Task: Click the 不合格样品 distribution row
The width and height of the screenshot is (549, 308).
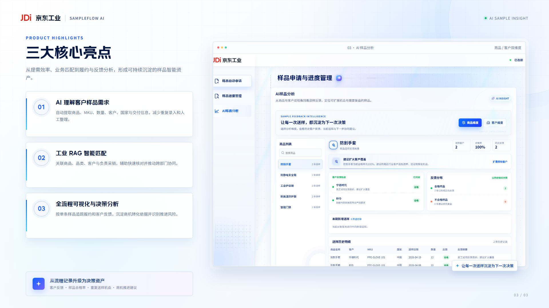Action: tap(469, 202)
